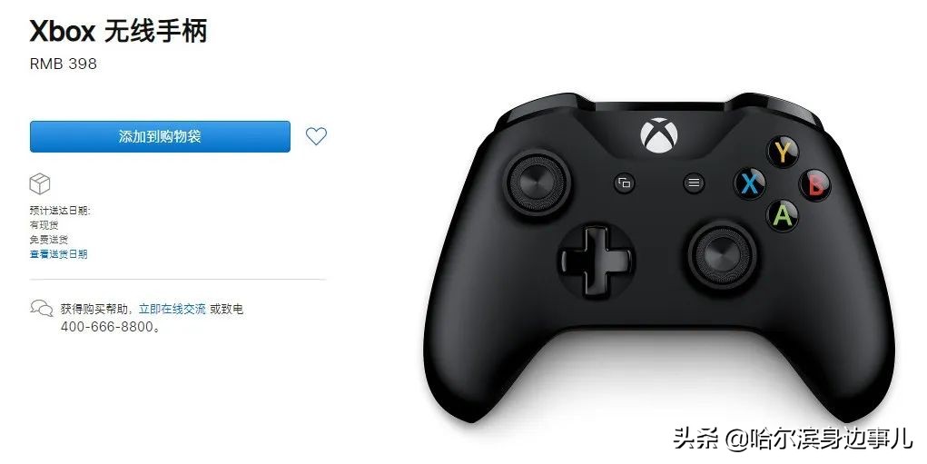Click the RMB 398 price text
The height and width of the screenshot is (464, 927).
coord(64,64)
